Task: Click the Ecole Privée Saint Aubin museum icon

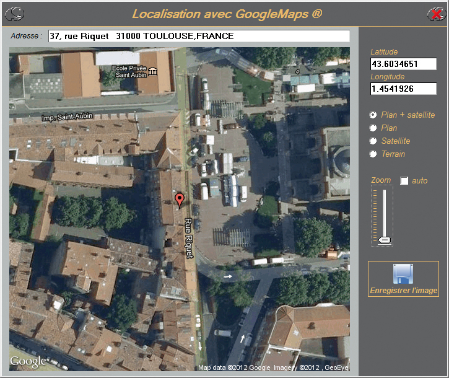Action: tap(152, 71)
